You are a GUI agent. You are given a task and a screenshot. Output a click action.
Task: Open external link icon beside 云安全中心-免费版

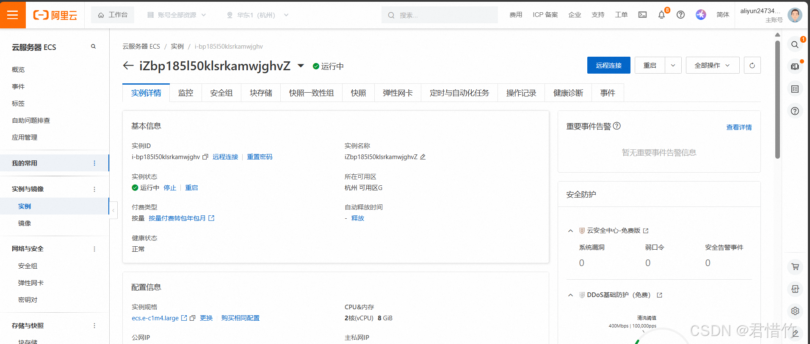[x=646, y=231]
